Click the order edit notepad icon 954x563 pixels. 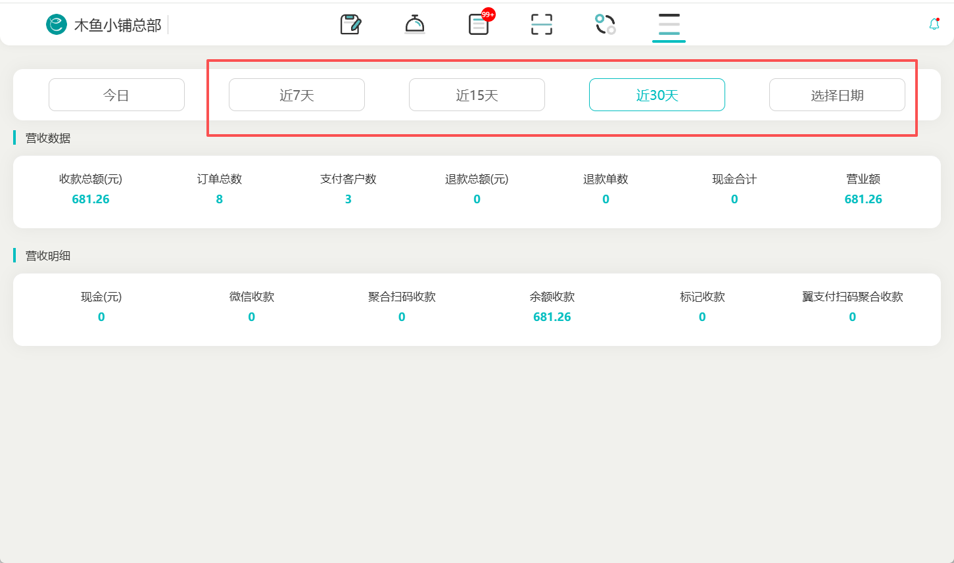coord(350,25)
